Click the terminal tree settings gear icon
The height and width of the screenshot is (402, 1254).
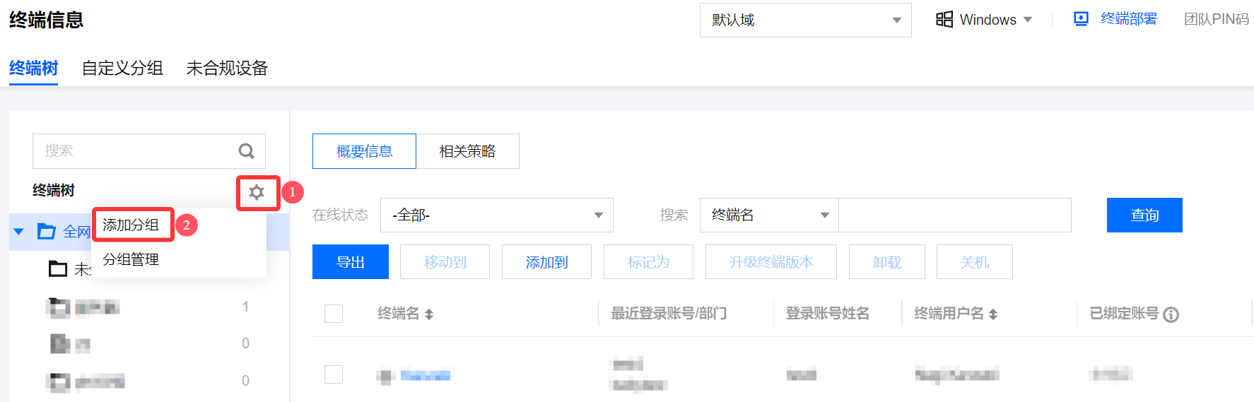click(x=257, y=192)
